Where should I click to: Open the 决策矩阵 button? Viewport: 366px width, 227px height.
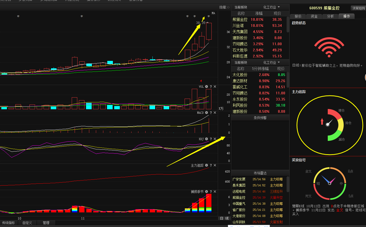tap(358, 8)
